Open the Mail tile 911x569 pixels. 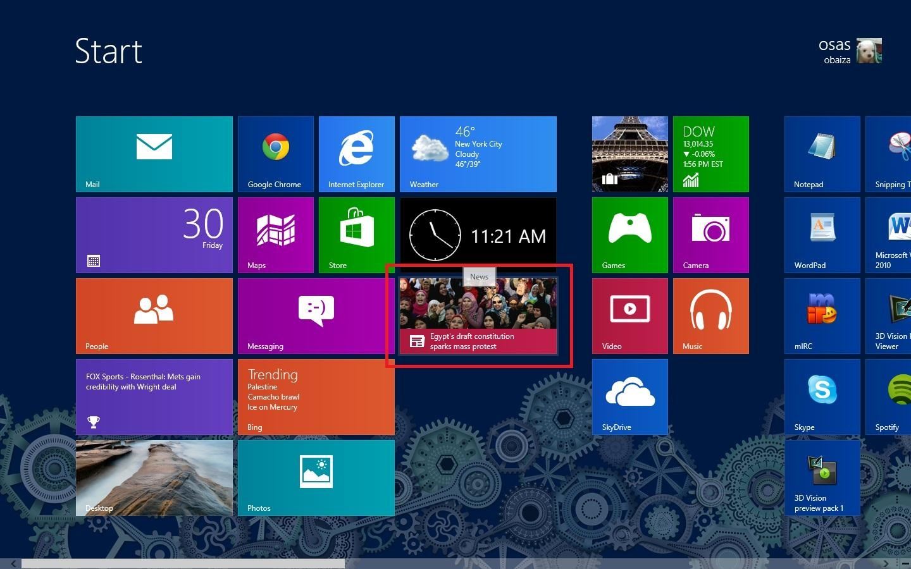click(154, 154)
